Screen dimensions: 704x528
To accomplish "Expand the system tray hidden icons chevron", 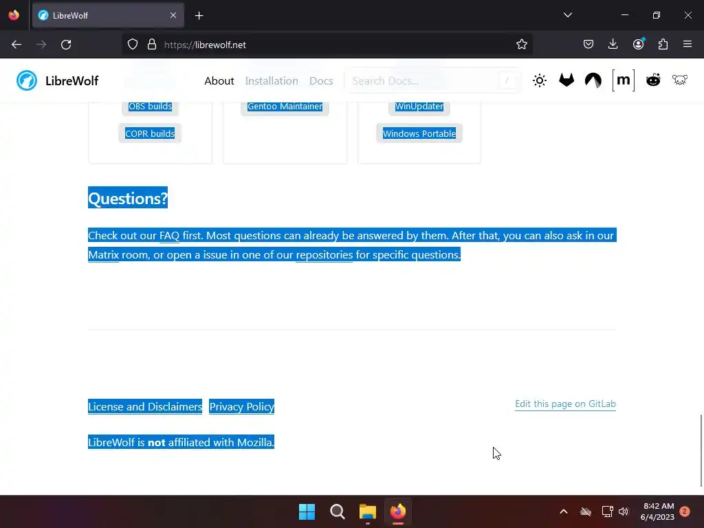I will point(564,511).
